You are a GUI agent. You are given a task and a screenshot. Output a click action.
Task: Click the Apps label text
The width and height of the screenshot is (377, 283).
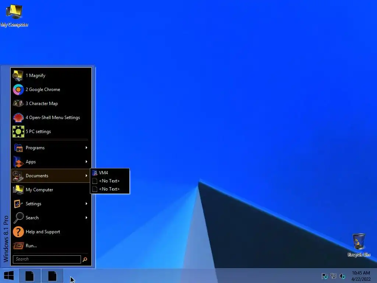(x=31, y=162)
